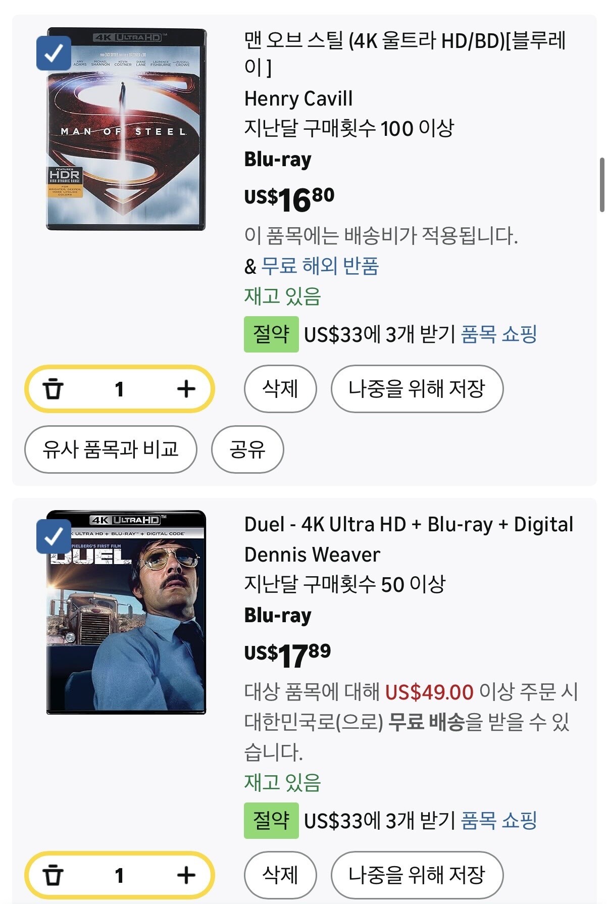
Task: Tap the 공유 share button
Action: point(247,449)
